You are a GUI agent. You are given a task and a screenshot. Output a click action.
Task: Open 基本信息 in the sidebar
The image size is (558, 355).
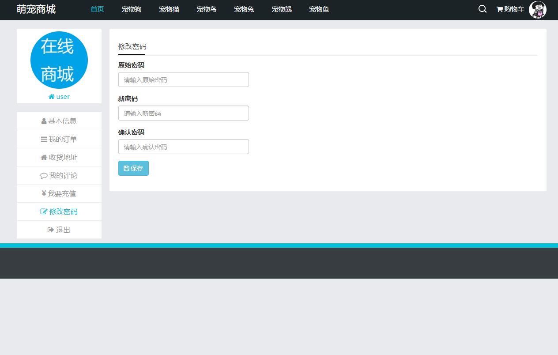(59, 121)
